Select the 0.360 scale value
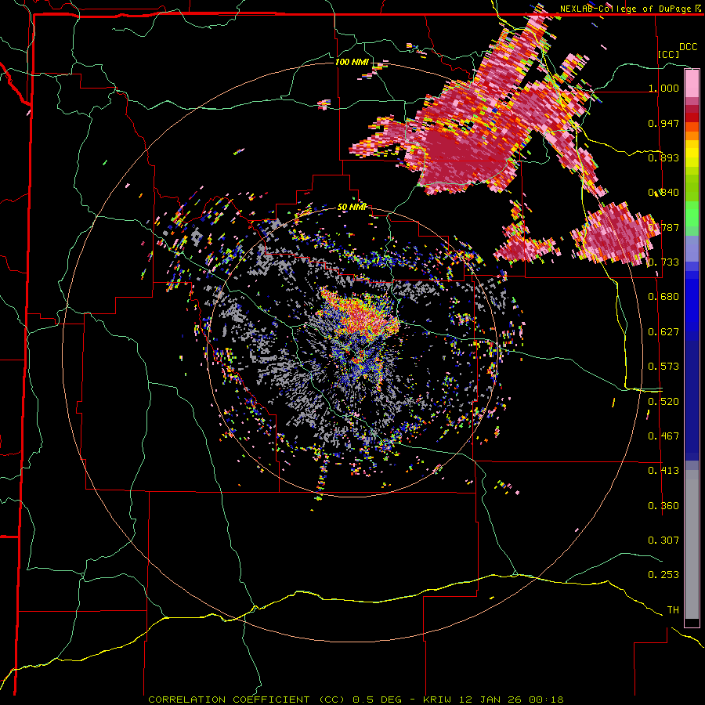 click(663, 506)
